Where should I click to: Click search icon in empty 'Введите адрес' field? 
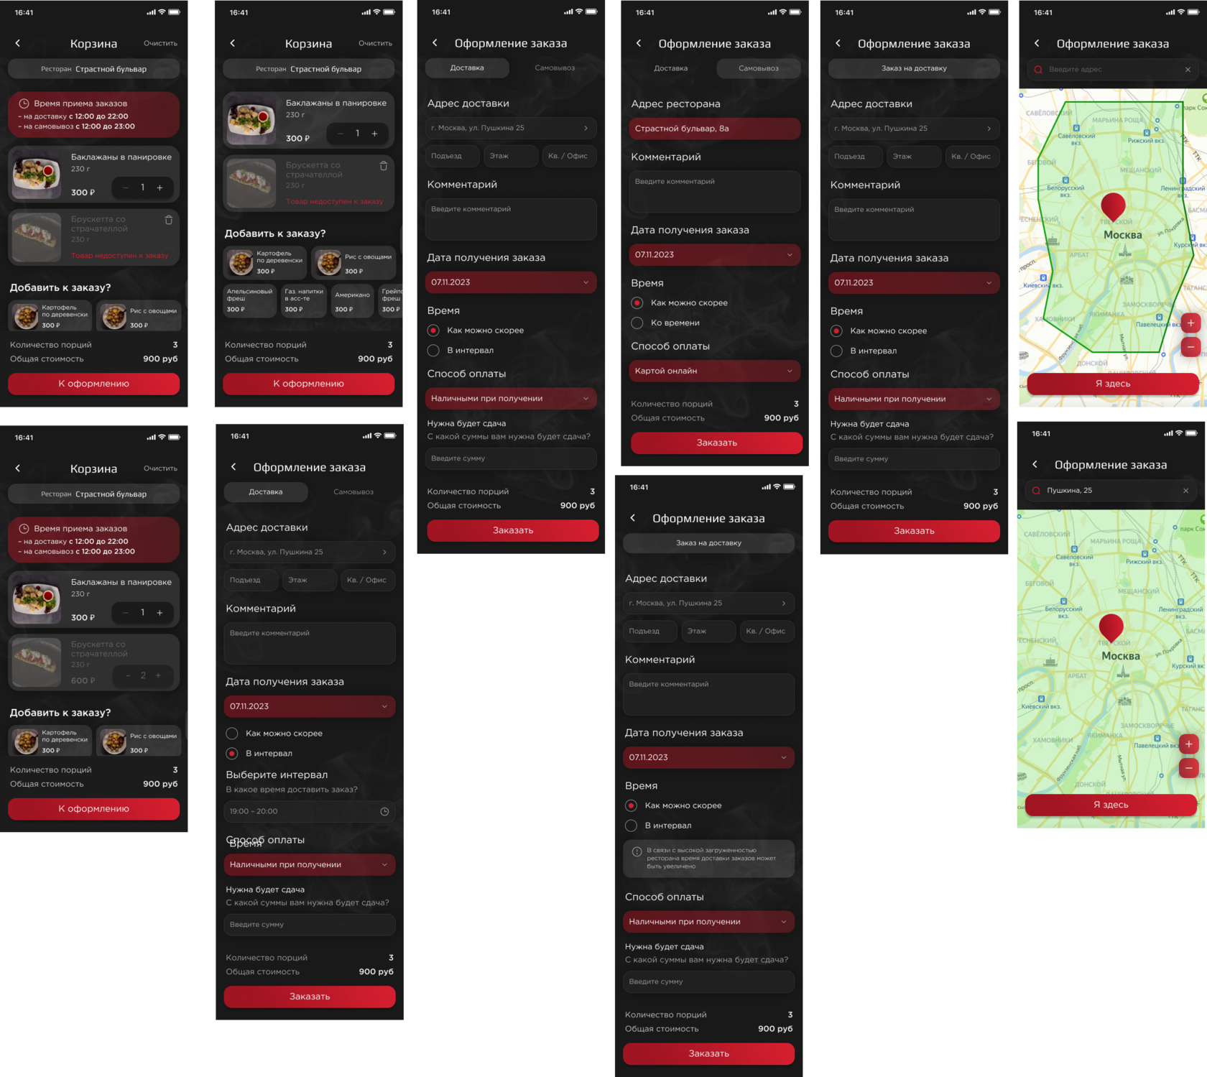click(x=1038, y=70)
